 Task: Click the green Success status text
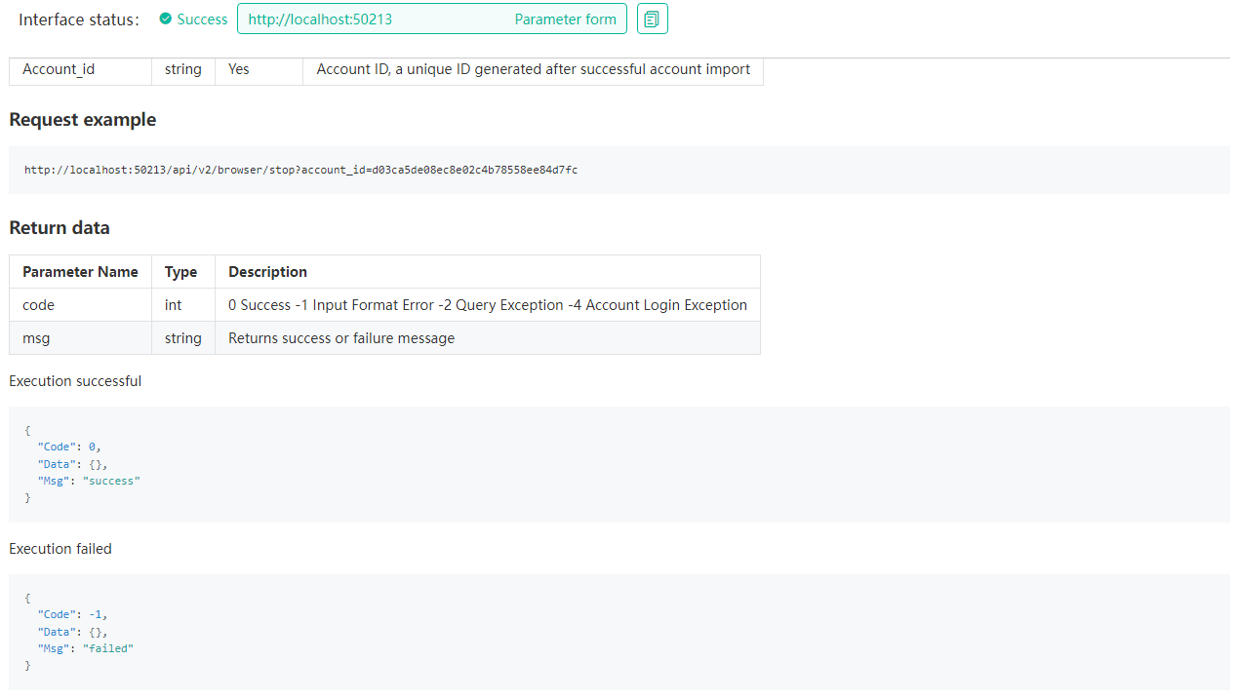pos(202,19)
